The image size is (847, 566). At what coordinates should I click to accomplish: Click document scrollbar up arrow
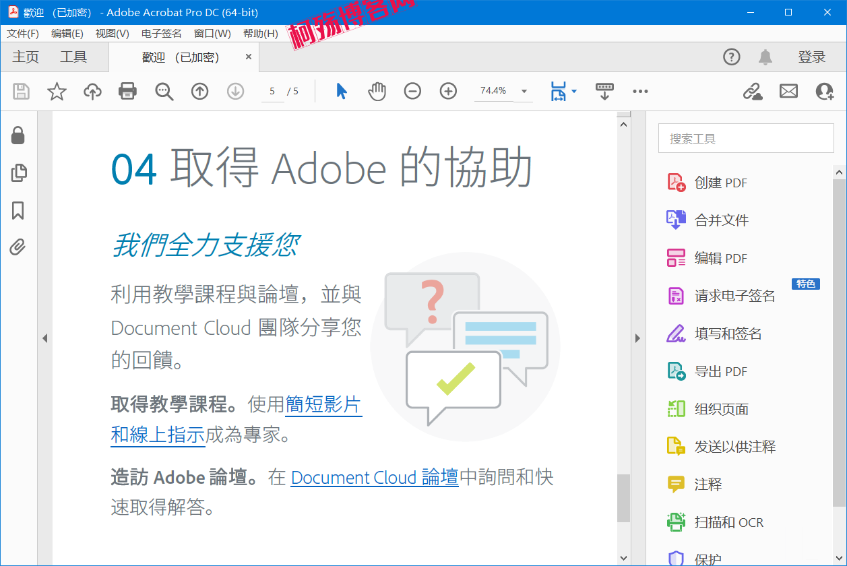click(x=623, y=124)
